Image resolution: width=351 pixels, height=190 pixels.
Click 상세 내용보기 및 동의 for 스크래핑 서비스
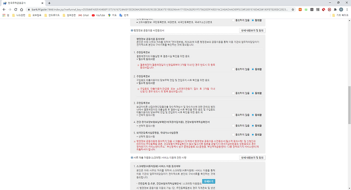click(252, 157)
